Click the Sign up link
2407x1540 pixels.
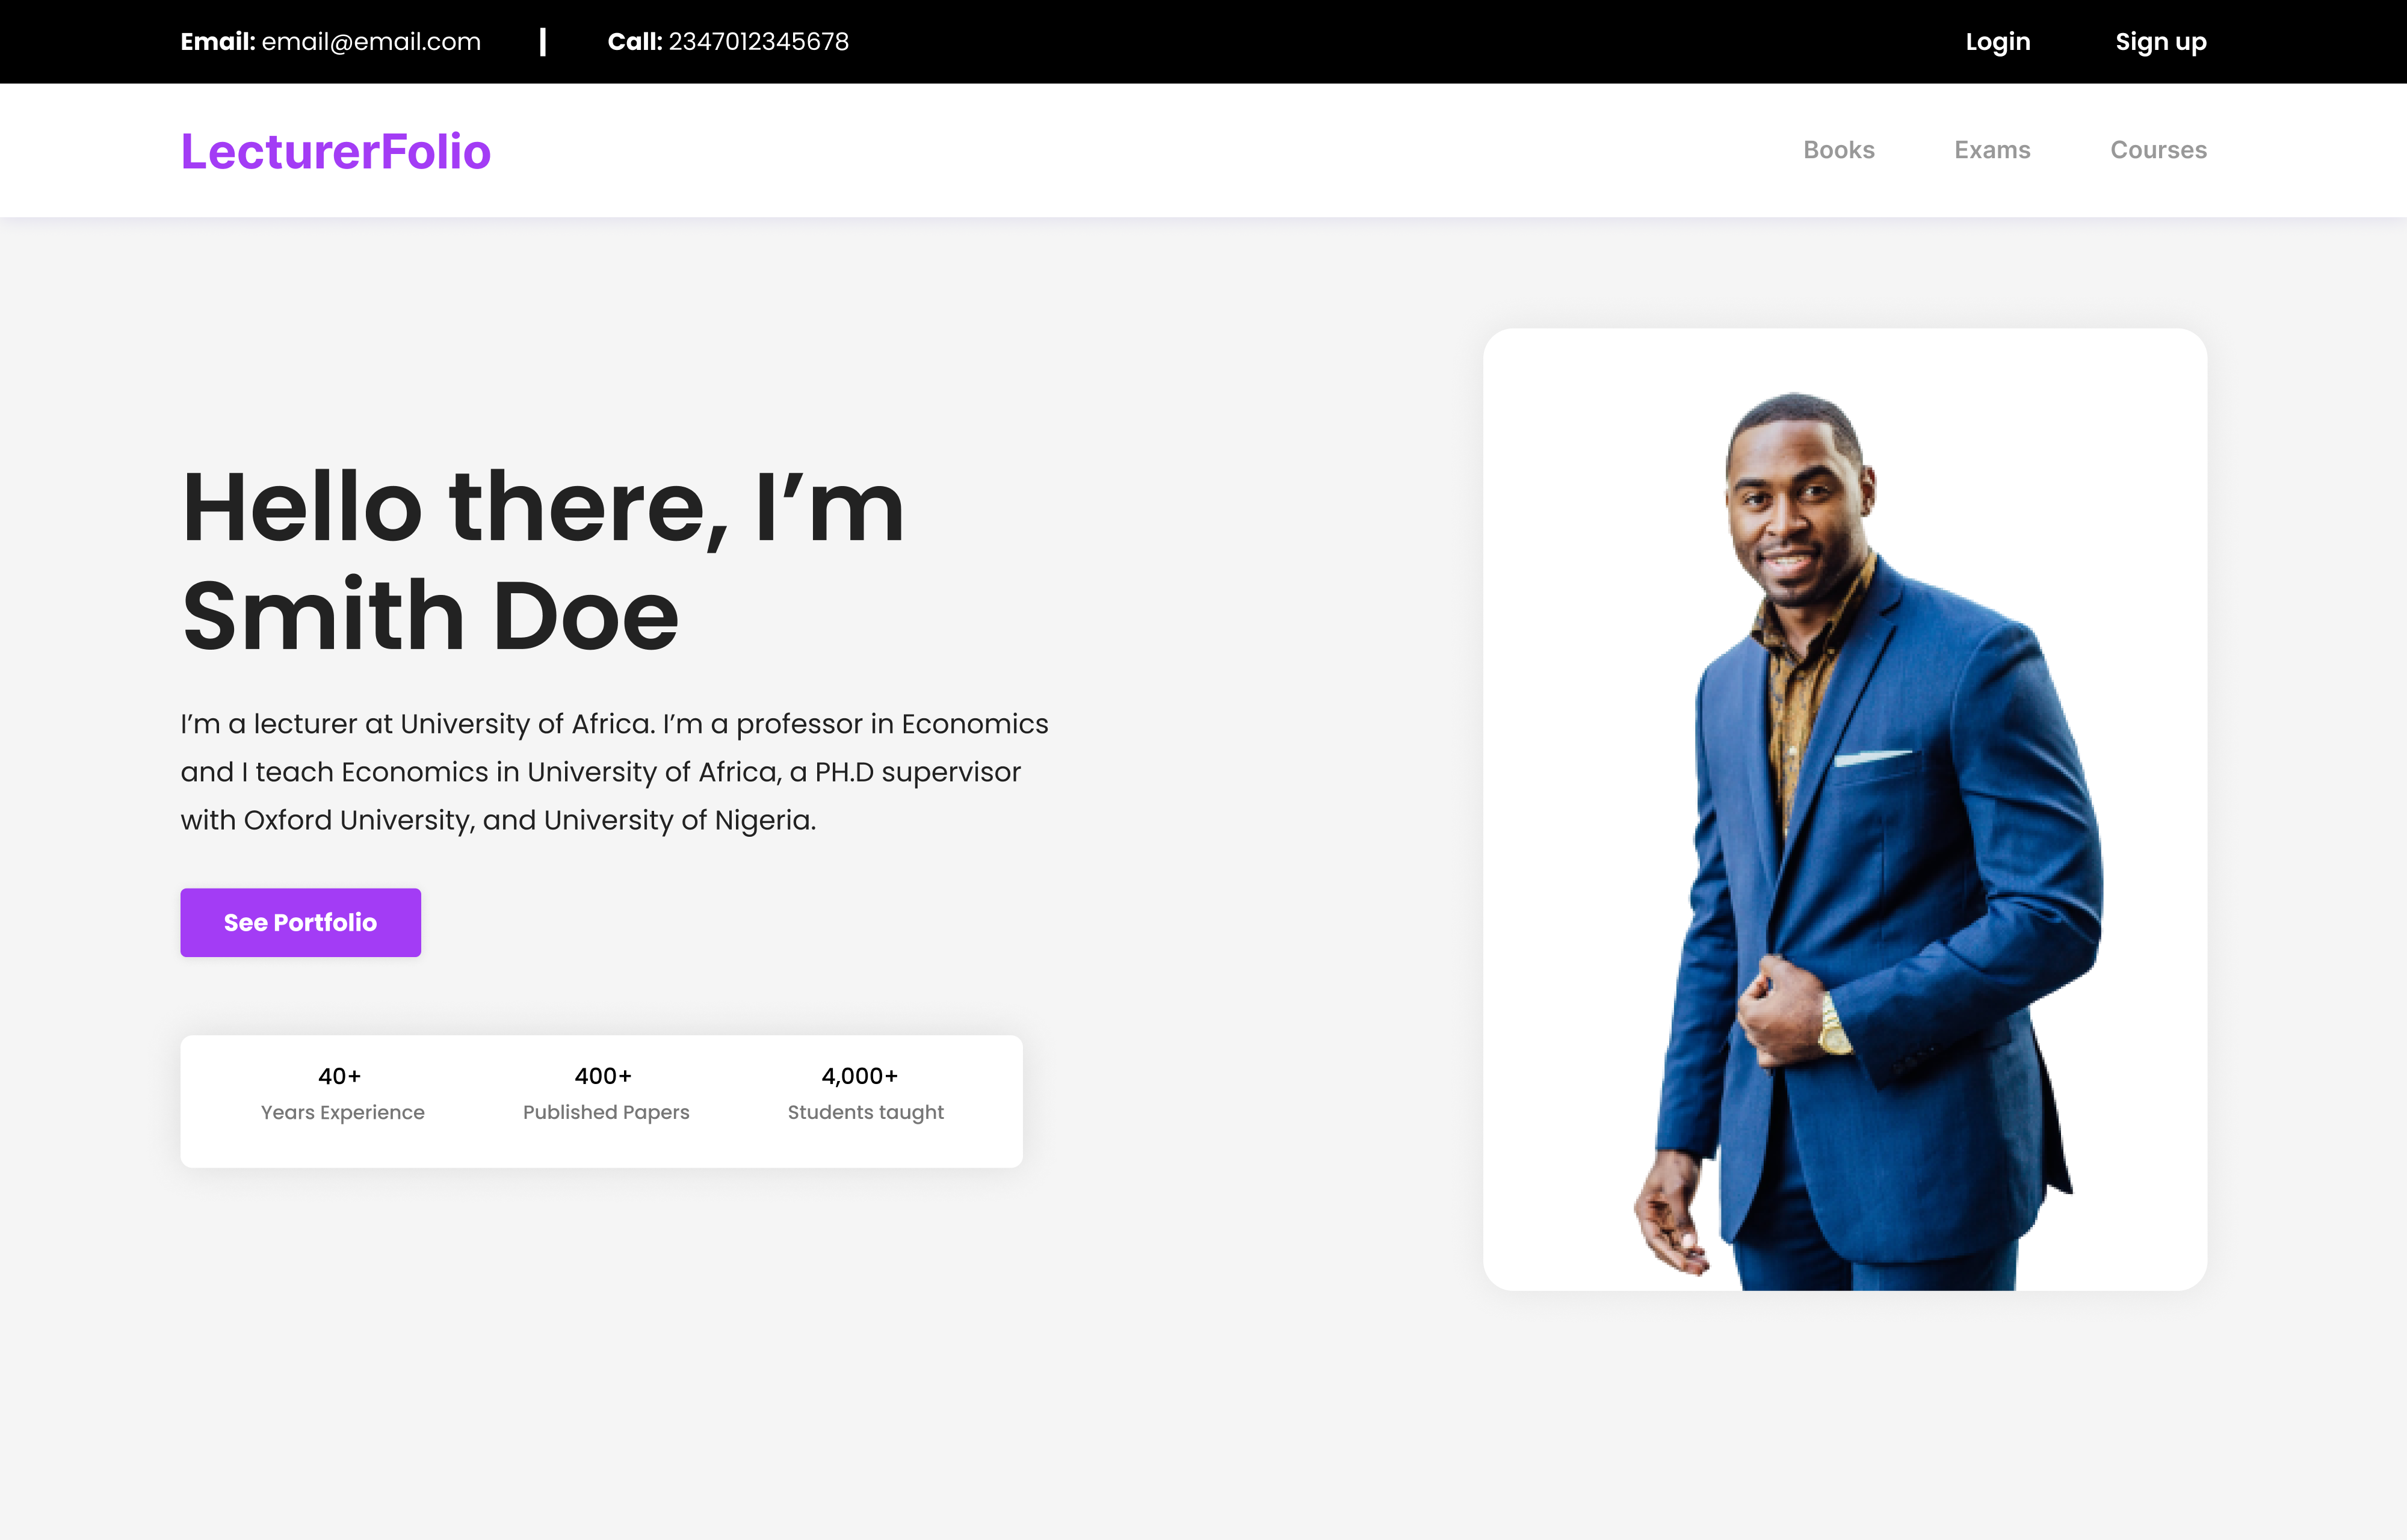[x=2160, y=42]
